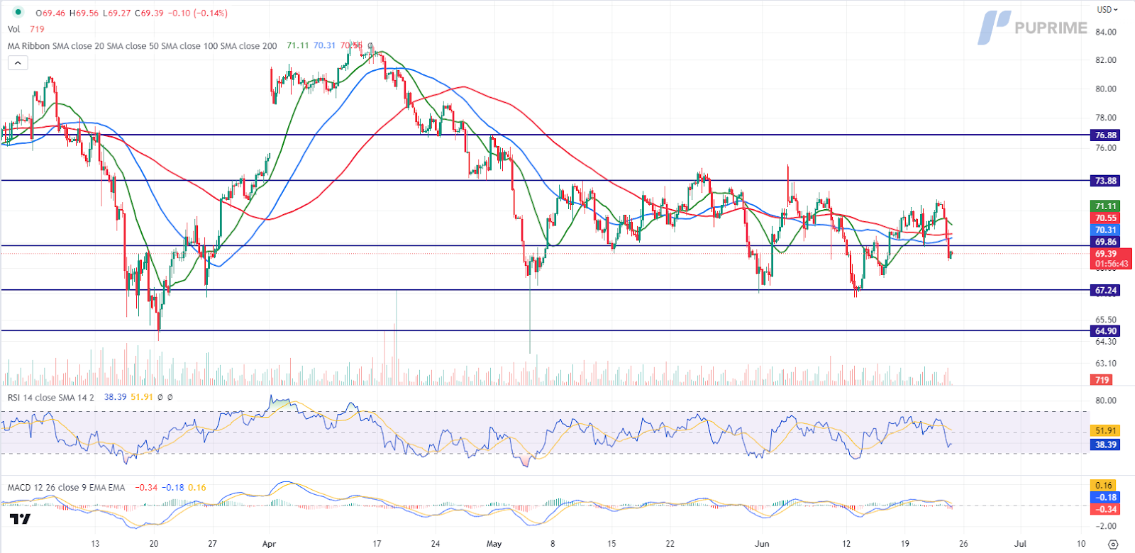Viewport: 1135px width, 553px height.
Task: Select the MA Ribbon indicator legend
Action: pyautogui.click(x=142, y=46)
